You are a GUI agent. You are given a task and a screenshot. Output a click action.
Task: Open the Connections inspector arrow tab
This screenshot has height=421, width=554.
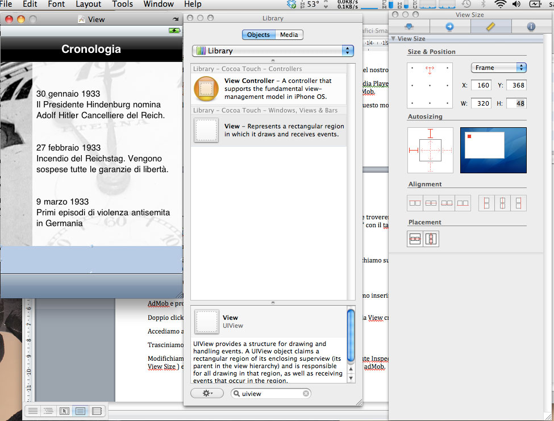pyautogui.click(x=449, y=27)
